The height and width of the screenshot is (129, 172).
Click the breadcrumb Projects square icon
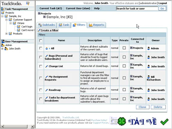(x=39, y=13)
